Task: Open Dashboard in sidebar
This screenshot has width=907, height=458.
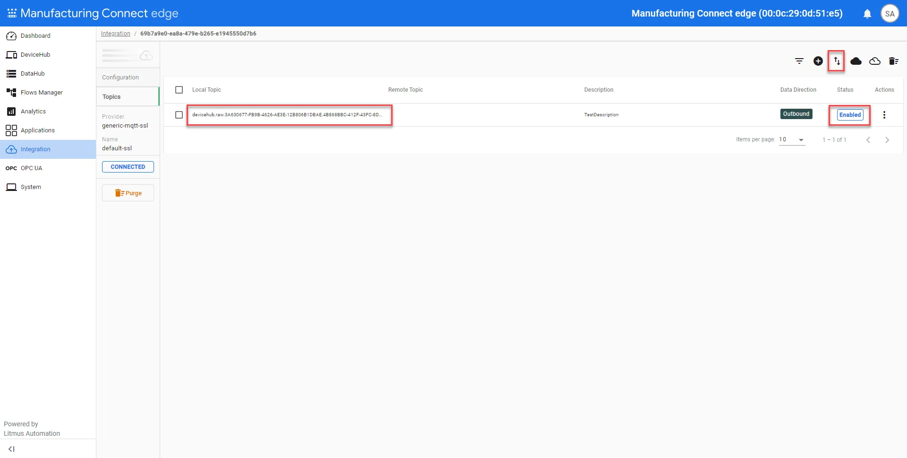Action: point(48,36)
